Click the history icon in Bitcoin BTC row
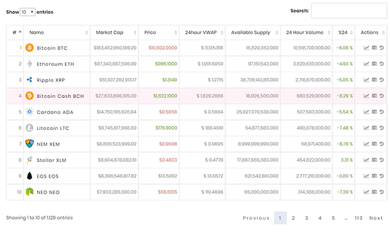This screenshot has height=235, width=390. [x=382, y=48]
